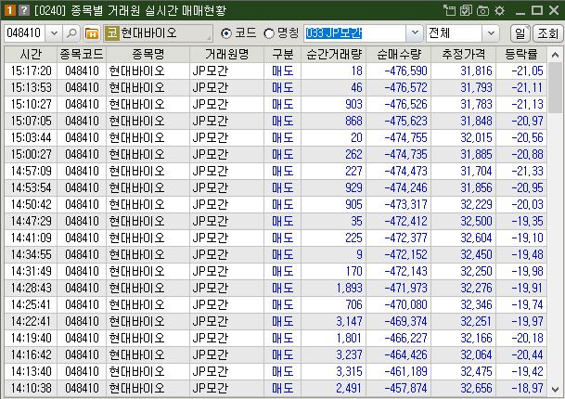The image size is (565, 399).
Task: Click the time cell 14:34:55
Action: point(31,255)
